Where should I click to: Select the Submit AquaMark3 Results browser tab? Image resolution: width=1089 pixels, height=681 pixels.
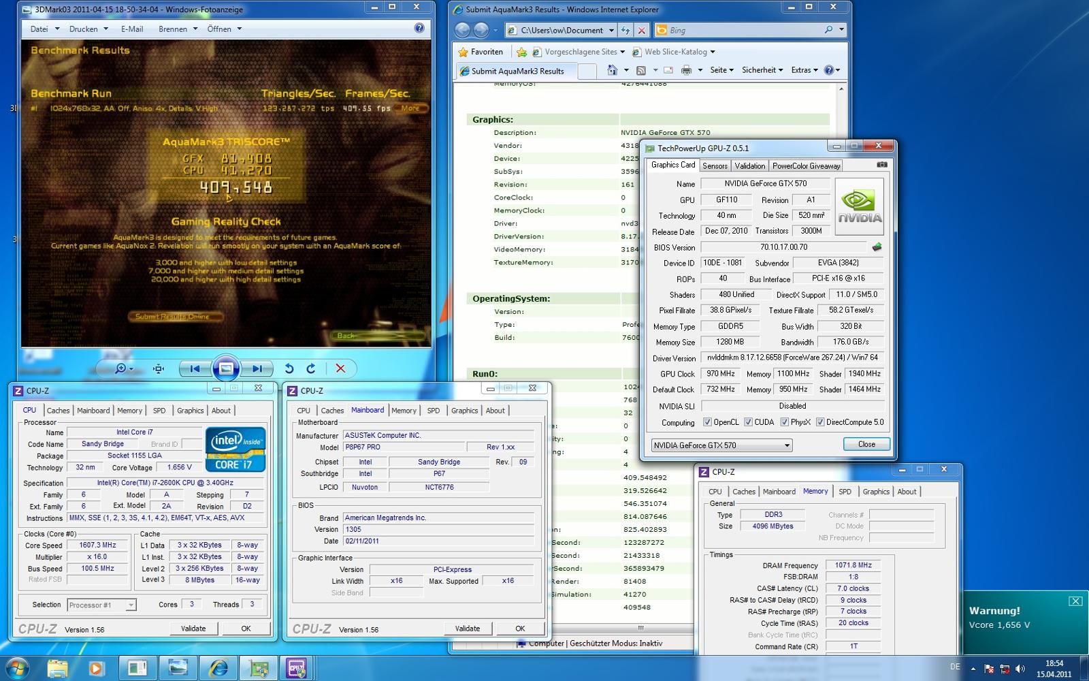pos(517,71)
